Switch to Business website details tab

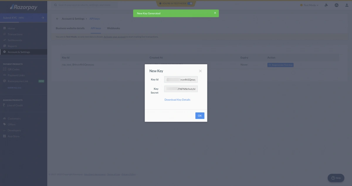click(70, 28)
